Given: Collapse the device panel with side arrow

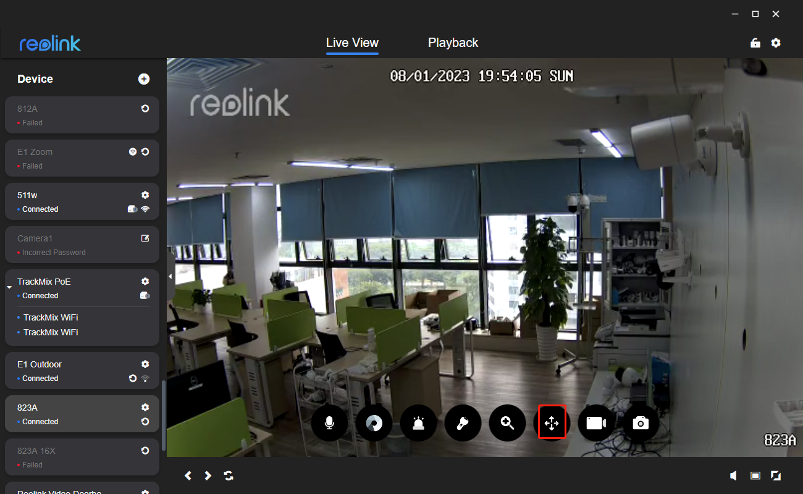Looking at the screenshot, I should [170, 277].
